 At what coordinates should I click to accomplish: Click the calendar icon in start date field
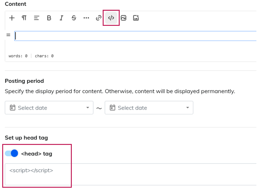(13, 108)
